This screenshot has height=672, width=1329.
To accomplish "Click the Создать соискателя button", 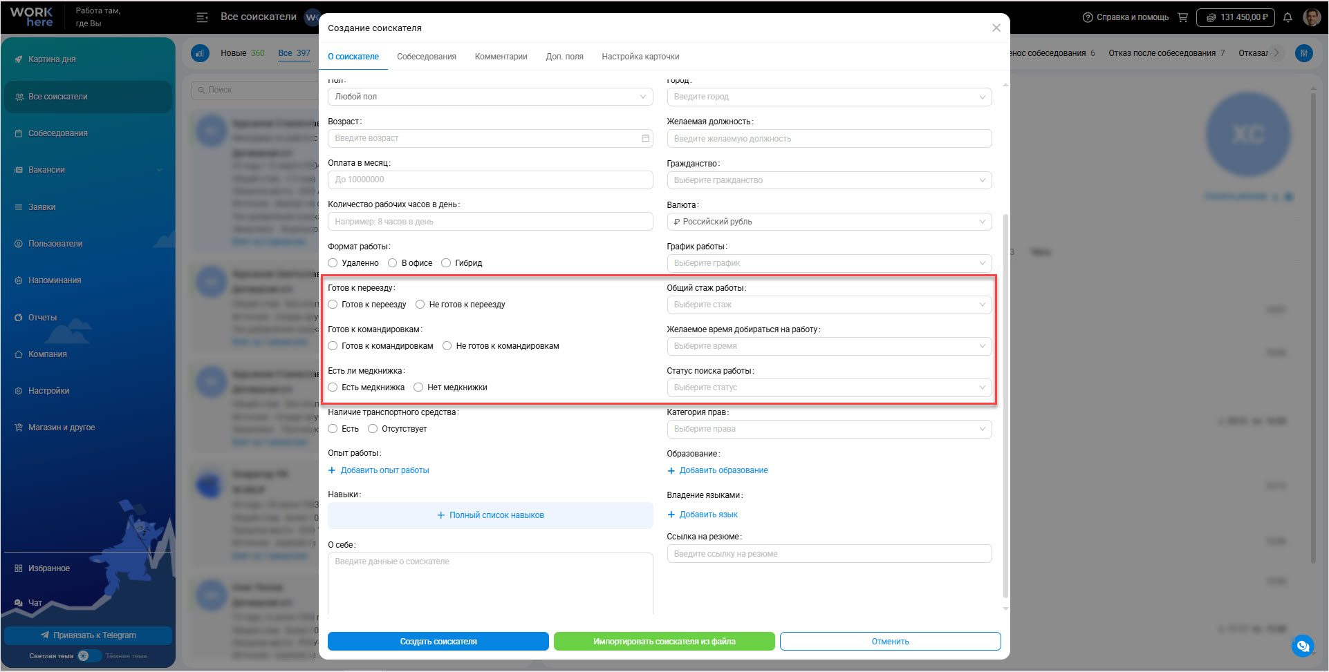I will tap(438, 642).
